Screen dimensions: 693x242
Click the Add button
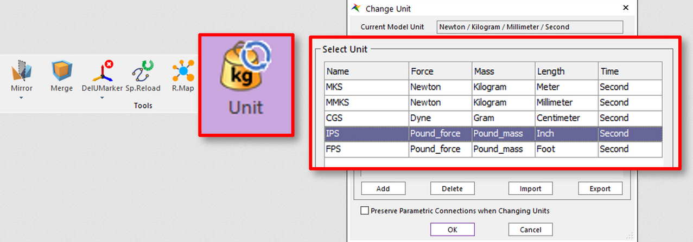pos(383,188)
